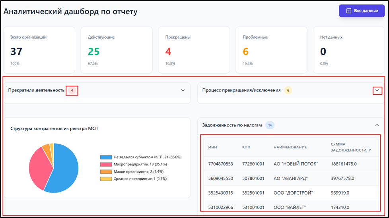Toggle the pink Микропредприятие legend swatch
Image resolution: width=389 pixels, height=218 pixels.
106,164
